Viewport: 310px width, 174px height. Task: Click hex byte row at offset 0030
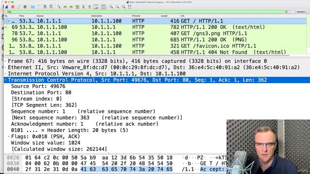click(99, 163)
